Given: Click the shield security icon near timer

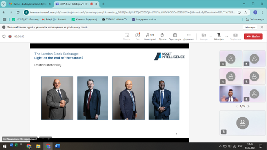Looking at the screenshot, I should [4, 37].
